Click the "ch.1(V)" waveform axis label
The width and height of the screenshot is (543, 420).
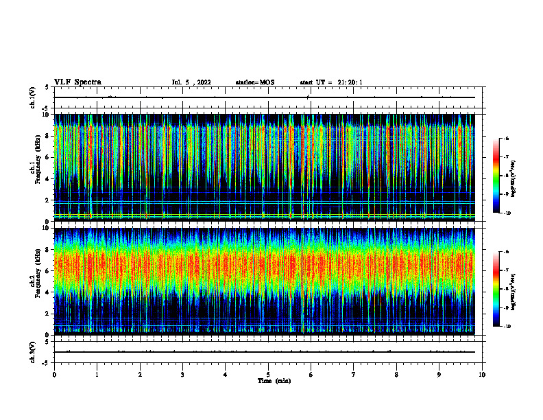click(x=32, y=97)
